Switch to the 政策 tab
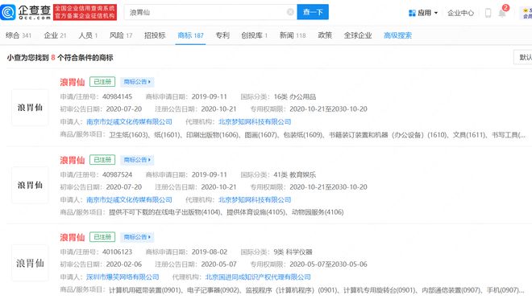This screenshot has height=299, width=532. [325, 35]
